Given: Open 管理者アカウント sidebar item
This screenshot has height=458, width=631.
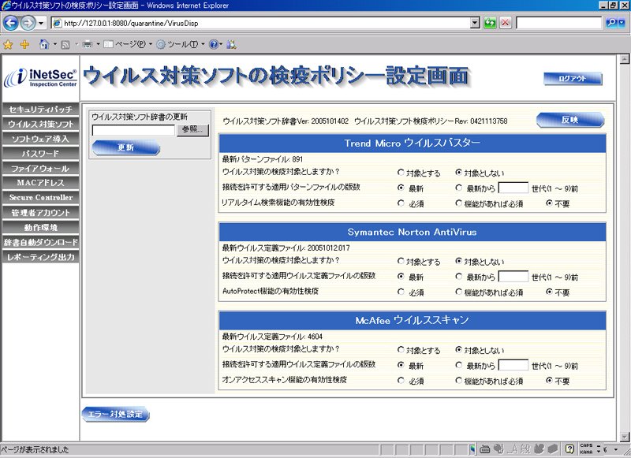Looking at the screenshot, I should (x=40, y=213).
